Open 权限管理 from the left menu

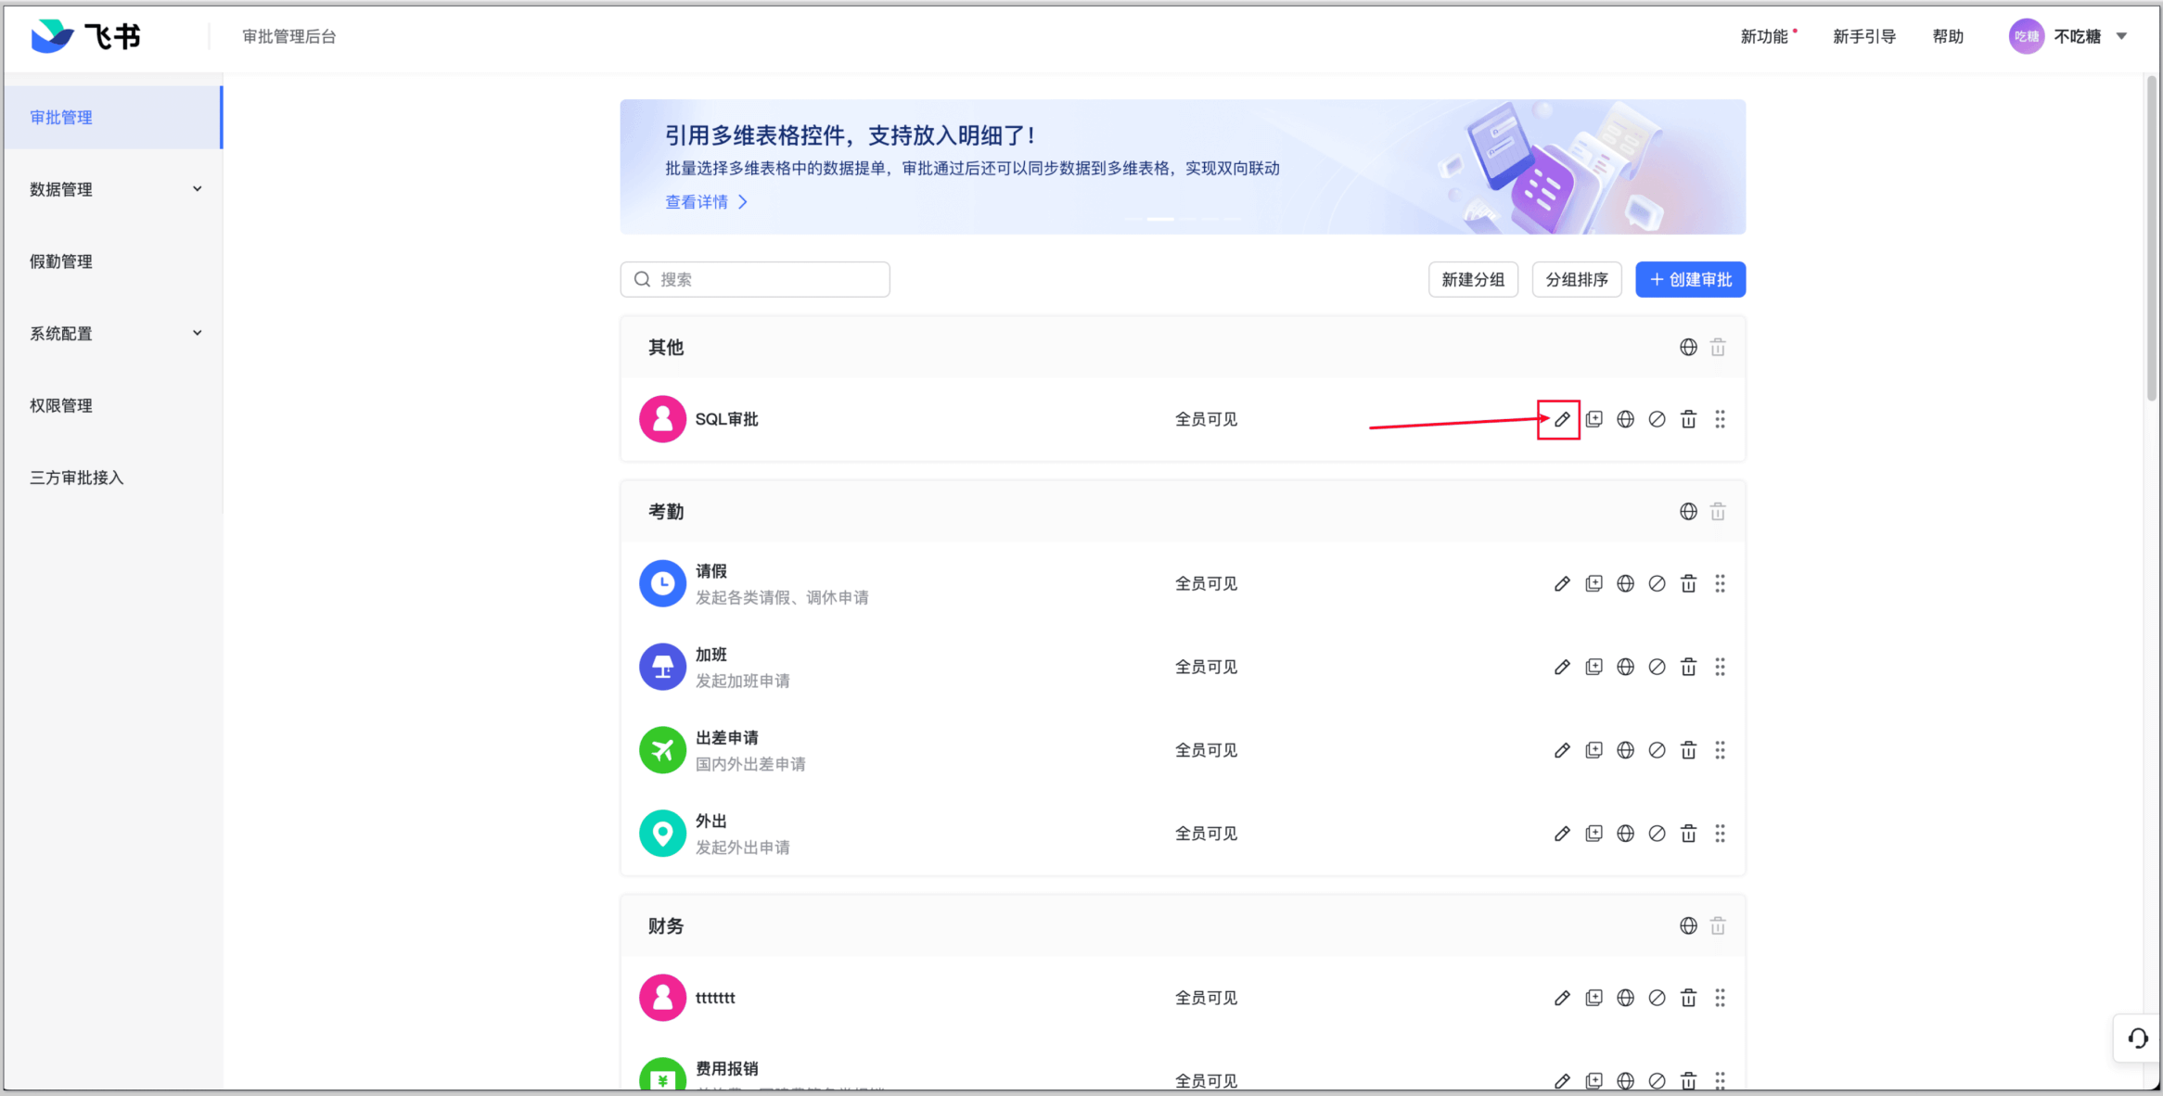[x=61, y=405]
